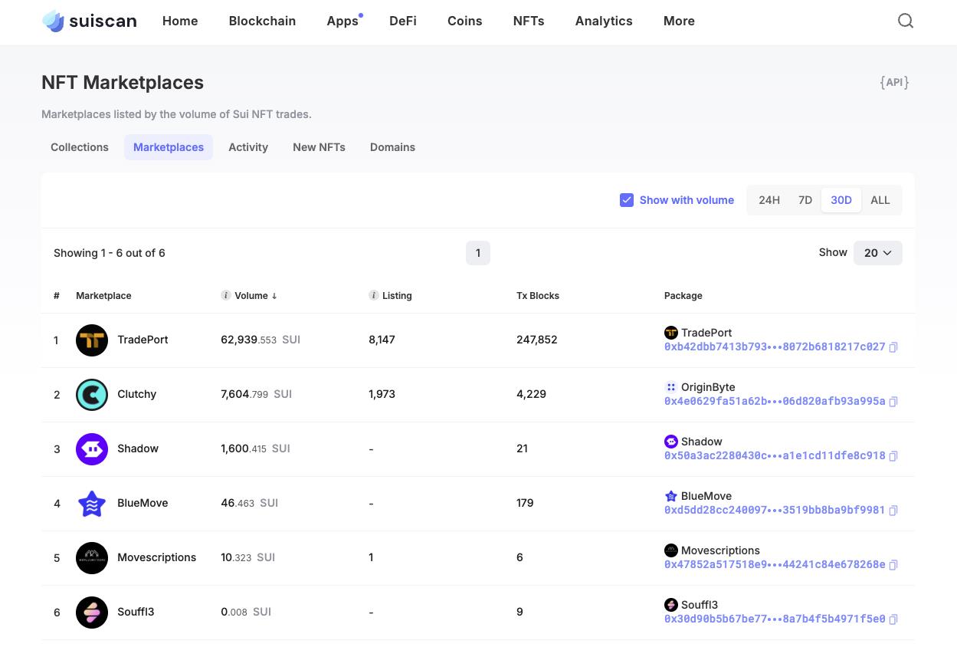Screen dimensions: 957x657
Task: Select the 24H time range
Action: (x=769, y=200)
